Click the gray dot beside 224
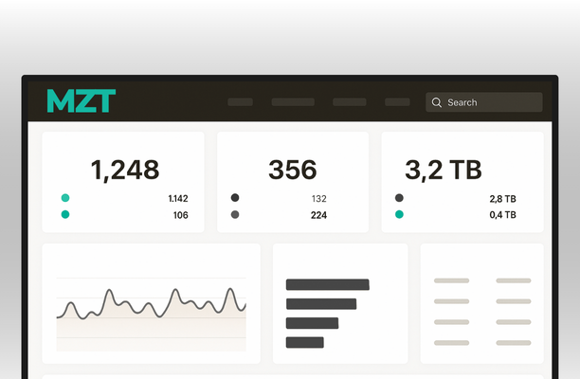580x379 pixels. pyautogui.click(x=235, y=214)
